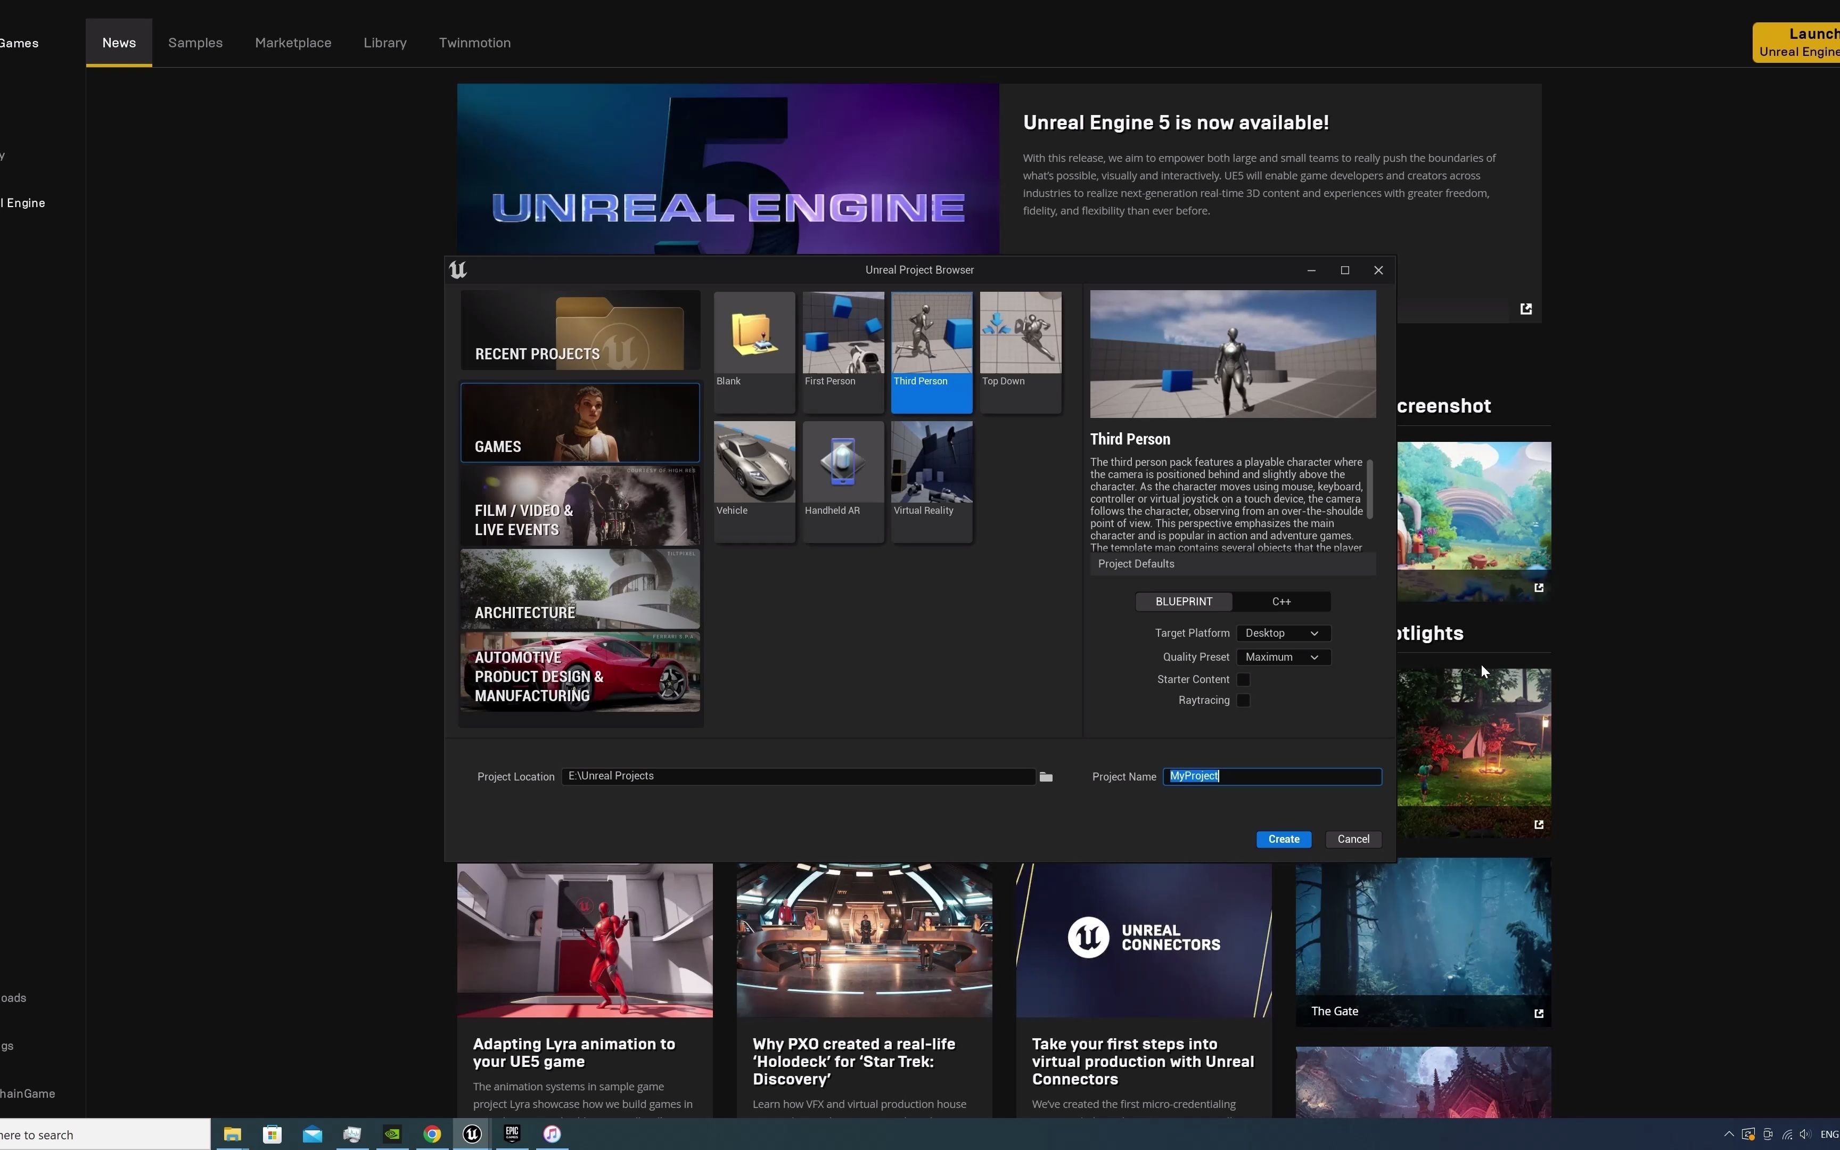Choose the Games category
Screen dimensions: 1840x1150
pos(580,423)
